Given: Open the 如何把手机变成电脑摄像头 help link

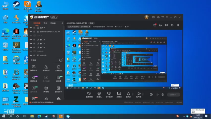Looking at the screenshot, I should [43, 102].
